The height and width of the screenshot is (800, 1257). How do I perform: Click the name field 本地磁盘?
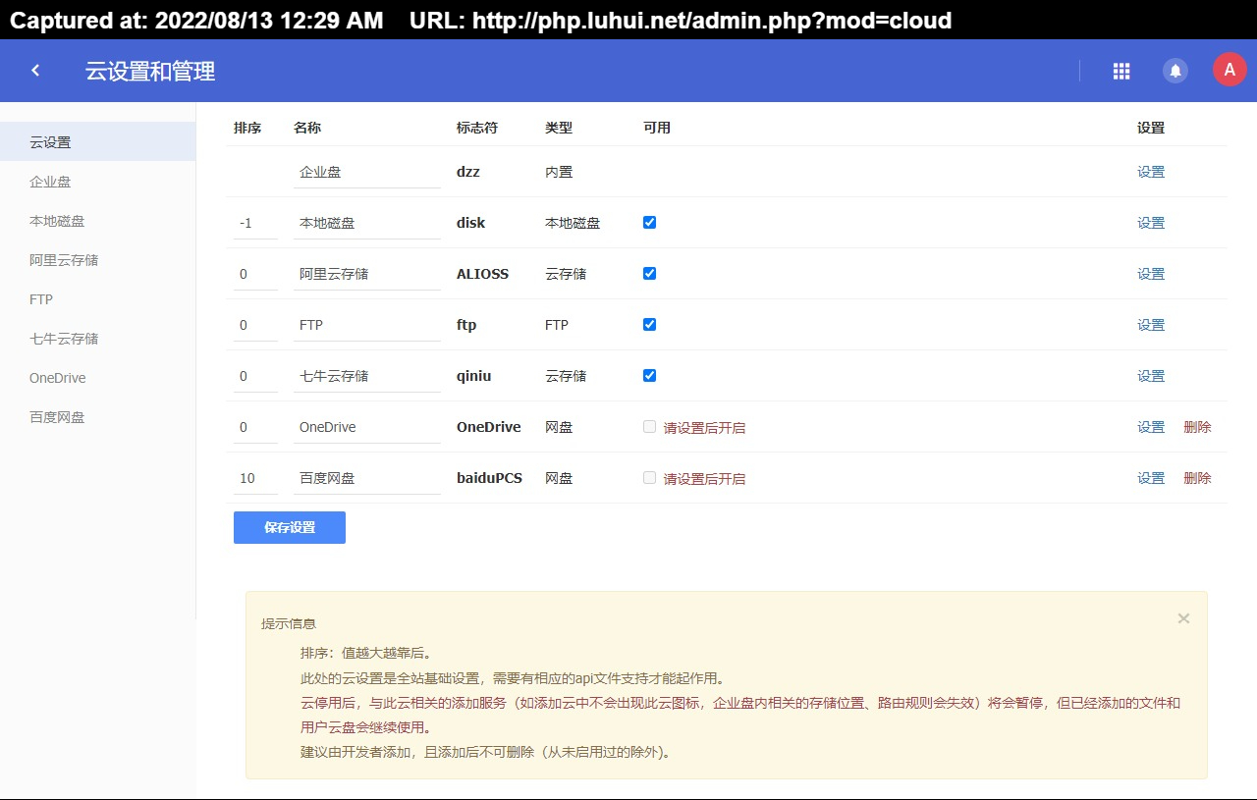(x=367, y=223)
